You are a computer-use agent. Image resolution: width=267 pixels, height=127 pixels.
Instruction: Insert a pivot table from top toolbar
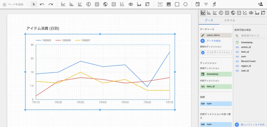pos(148,4)
